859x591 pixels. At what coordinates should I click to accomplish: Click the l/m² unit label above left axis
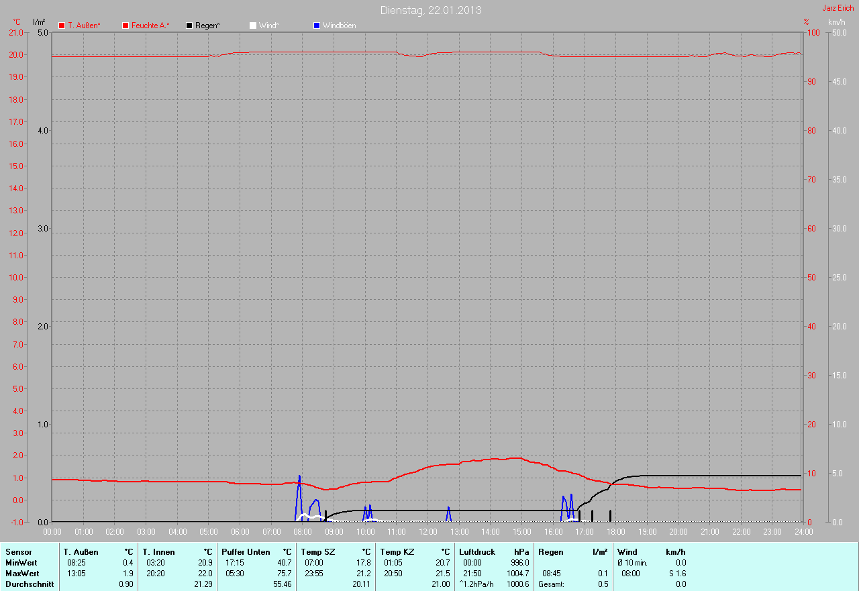coord(39,22)
